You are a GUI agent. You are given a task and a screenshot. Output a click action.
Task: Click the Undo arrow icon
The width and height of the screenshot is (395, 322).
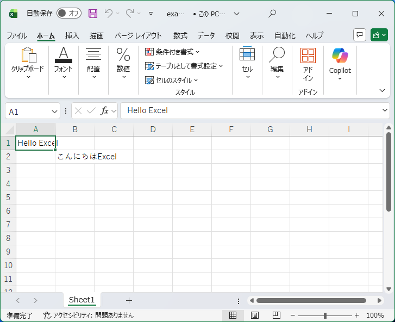coord(109,13)
